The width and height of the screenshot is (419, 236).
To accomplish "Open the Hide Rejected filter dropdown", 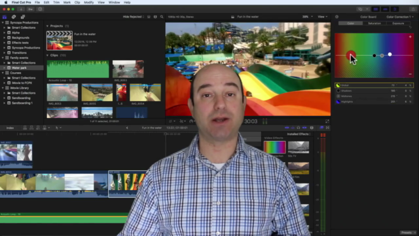I will 134,17.
